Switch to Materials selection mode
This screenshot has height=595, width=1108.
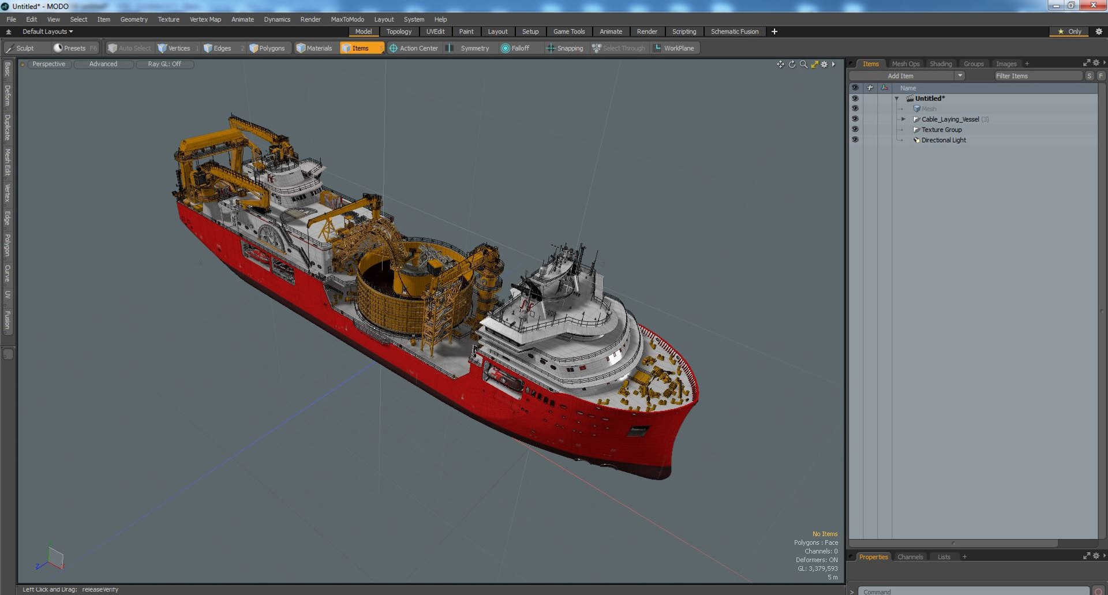(x=315, y=48)
